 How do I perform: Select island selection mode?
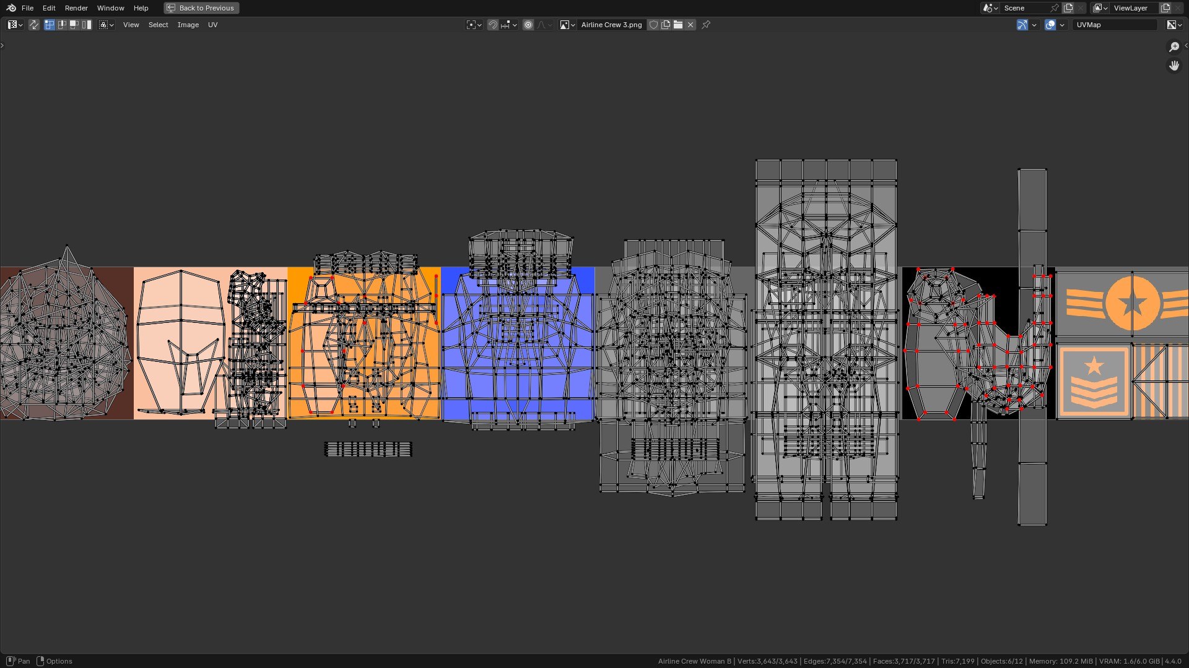[x=87, y=25]
